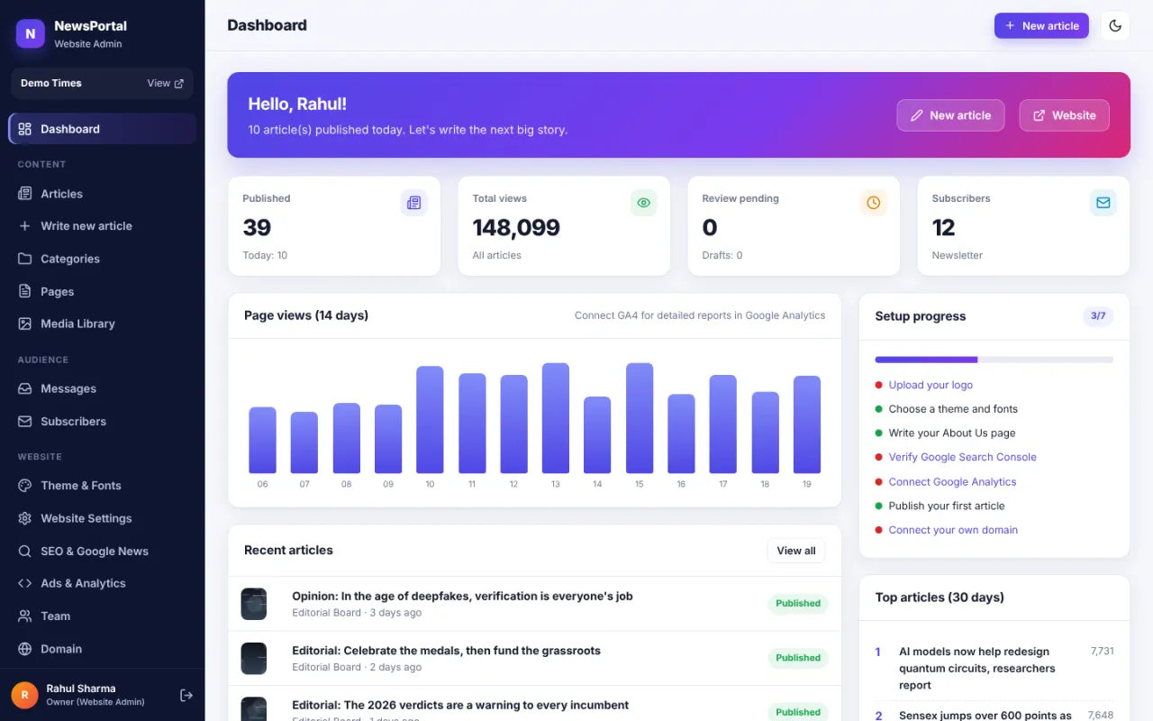Click Connect Google Analytics link
This screenshot has height=721, width=1153.
pos(952,482)
